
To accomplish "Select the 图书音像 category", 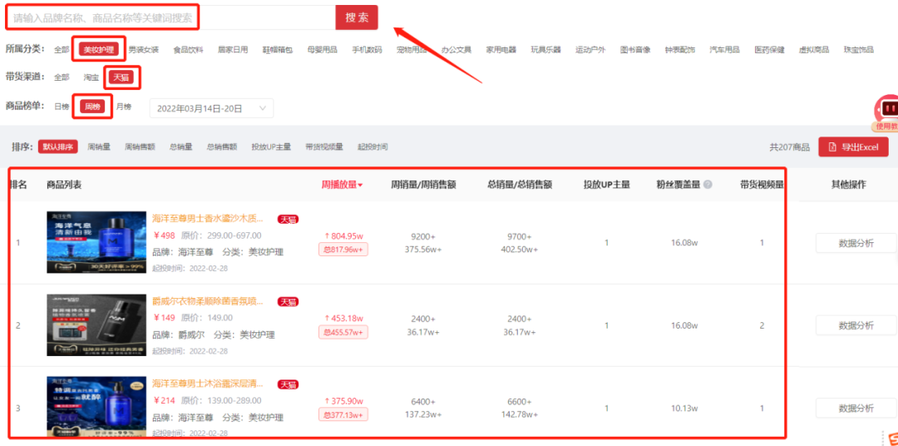I will click(635, 50).
